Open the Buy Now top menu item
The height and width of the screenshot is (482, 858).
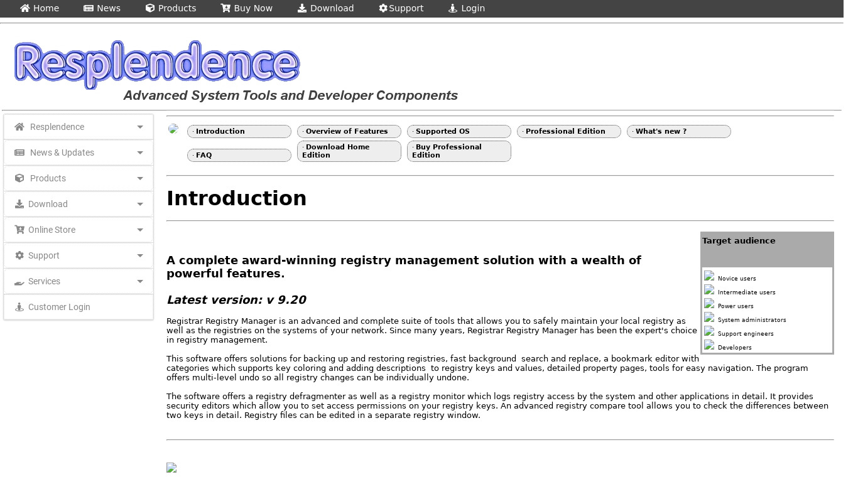[x=246, y=8]
